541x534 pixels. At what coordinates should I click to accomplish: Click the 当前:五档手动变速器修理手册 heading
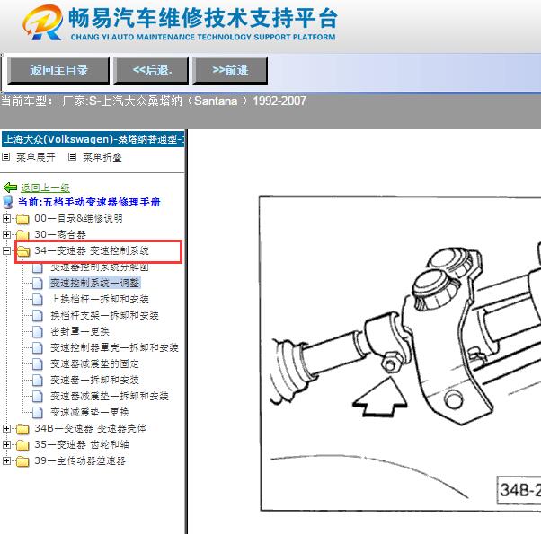(x=89, y=202)
